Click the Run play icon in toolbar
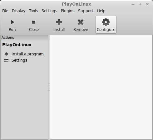Image resolution: width=153 pixels, height=140 pixels. click(x=12, y=22)
